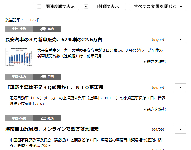Click the (04/09) date of the 海南 article
The width and height of the screenshot is (191, 150).
(158, 130)
